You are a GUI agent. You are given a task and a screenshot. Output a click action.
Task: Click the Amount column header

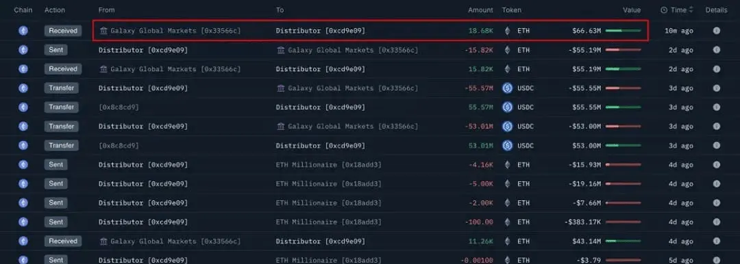pyautogui.click(x=480, y=10)
